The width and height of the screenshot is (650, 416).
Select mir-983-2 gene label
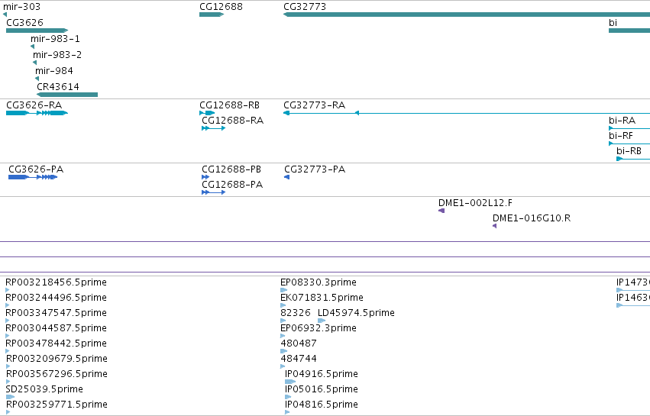(57, 55)
